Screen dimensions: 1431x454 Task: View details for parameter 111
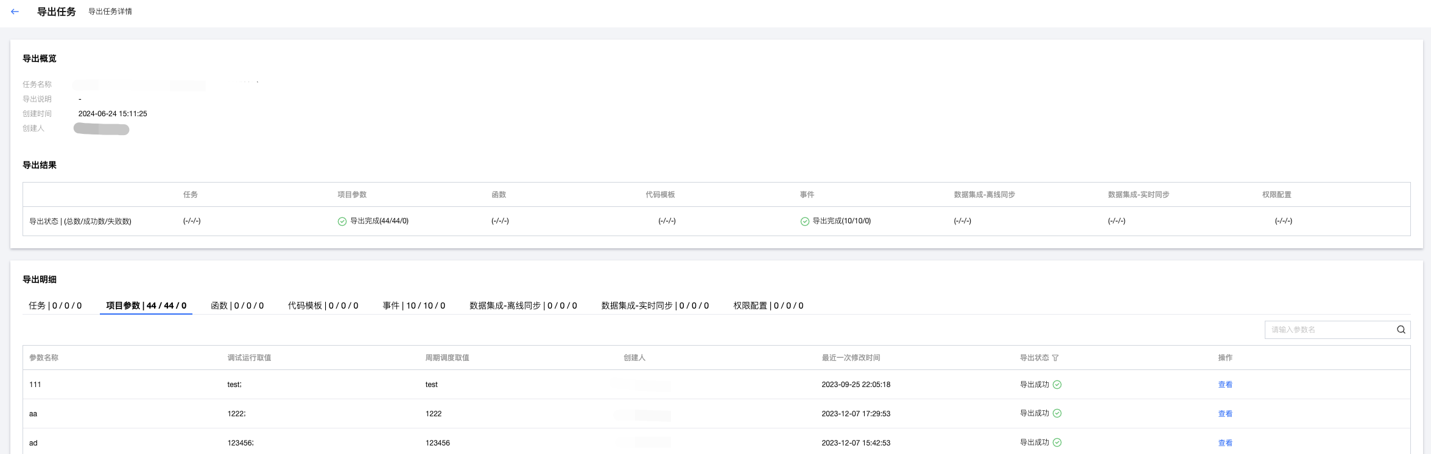pos(1225,385)
